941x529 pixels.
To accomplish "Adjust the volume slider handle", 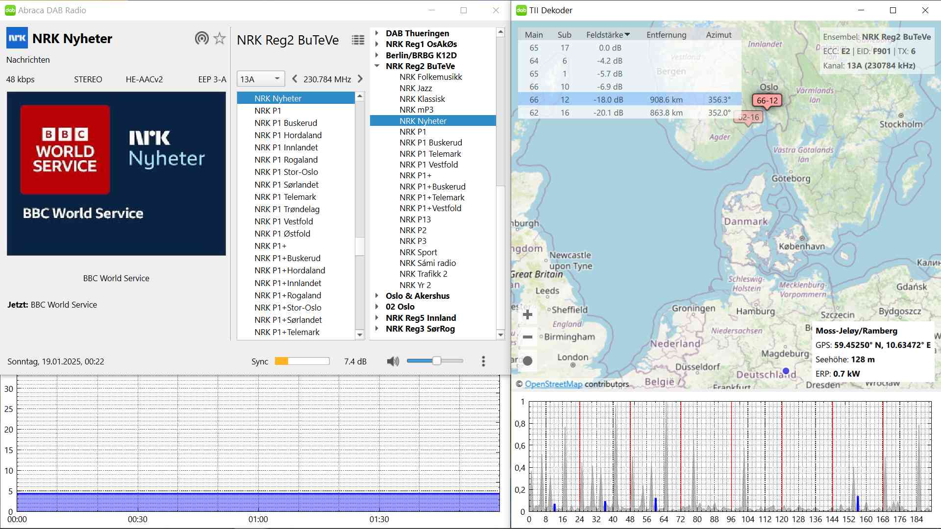I will pos(436,361).
